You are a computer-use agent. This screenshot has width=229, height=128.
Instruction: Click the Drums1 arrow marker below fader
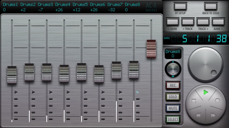16,92
